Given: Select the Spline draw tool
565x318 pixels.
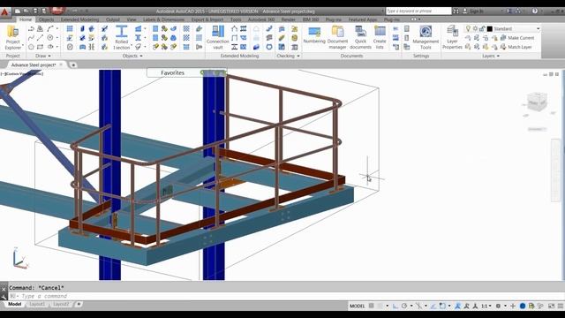Looking at the screenshot, I should click(x=31, y=37).
